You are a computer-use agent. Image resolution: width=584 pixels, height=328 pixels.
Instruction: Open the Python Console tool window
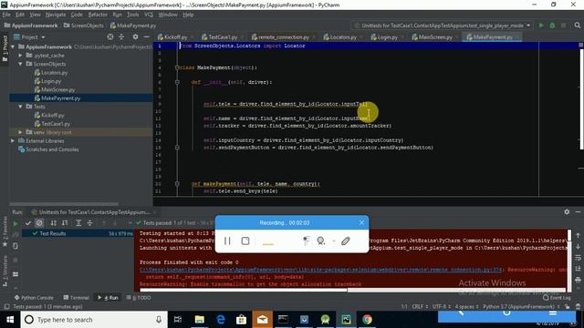point(34,298)
